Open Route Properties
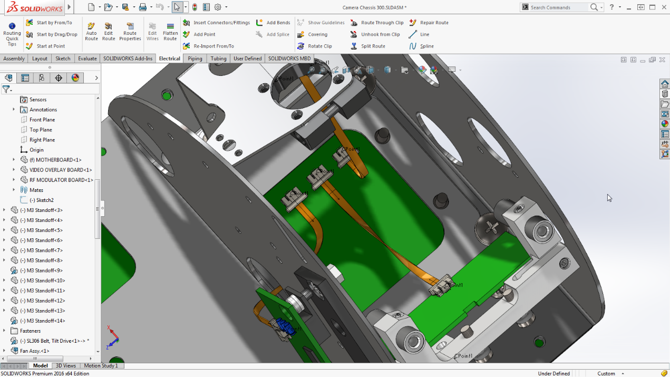 [x=130, y=31]
